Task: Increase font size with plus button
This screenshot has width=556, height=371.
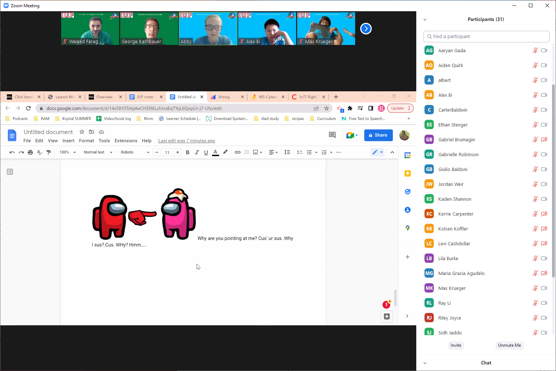Action: pyautogui.click(x=178, y=153)
